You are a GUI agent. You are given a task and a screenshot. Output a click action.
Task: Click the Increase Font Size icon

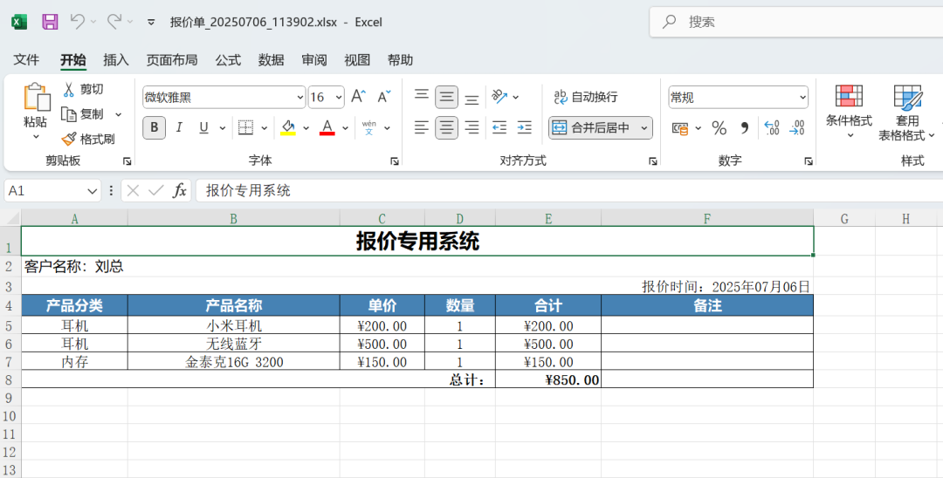coord(358,97)
